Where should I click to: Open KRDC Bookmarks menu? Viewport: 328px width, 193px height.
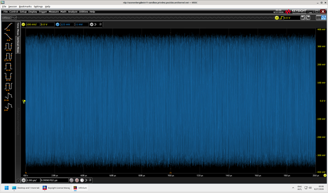click(x=25, y=6)
